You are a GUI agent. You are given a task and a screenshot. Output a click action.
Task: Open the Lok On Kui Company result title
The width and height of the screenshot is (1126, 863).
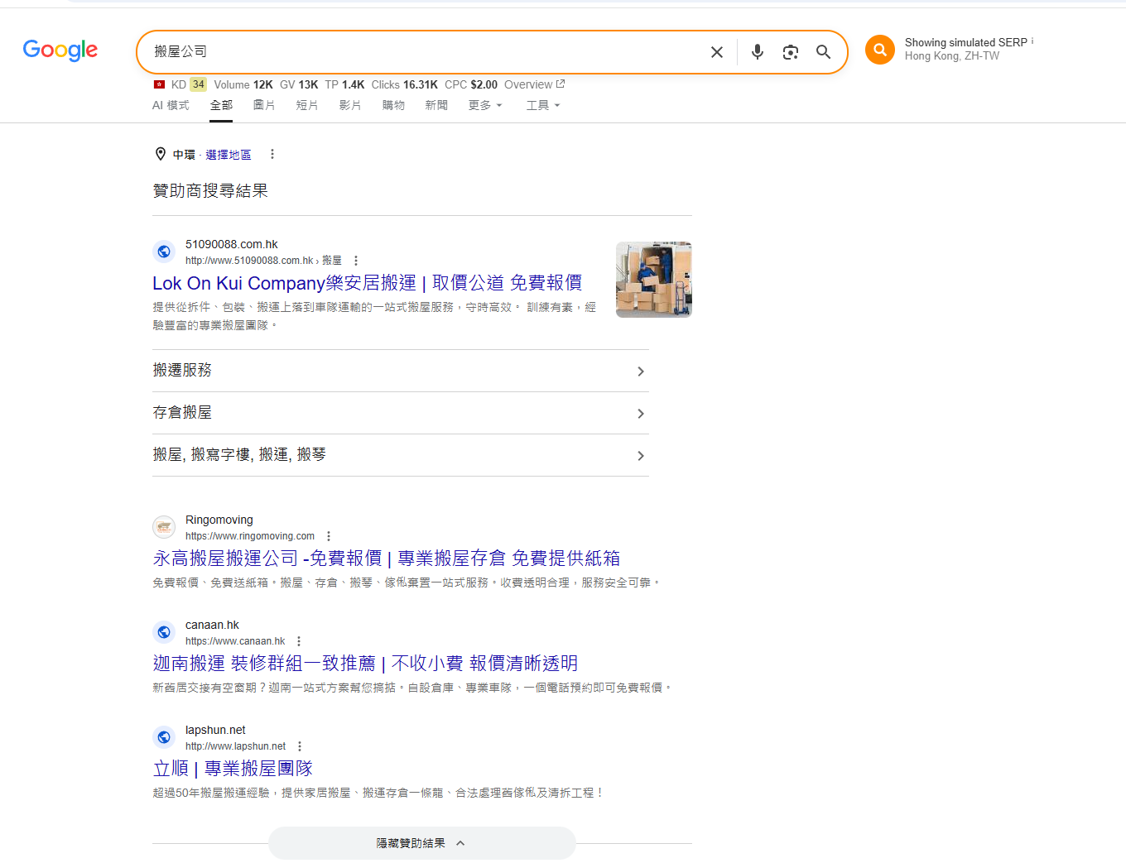(x=367, y=283)
